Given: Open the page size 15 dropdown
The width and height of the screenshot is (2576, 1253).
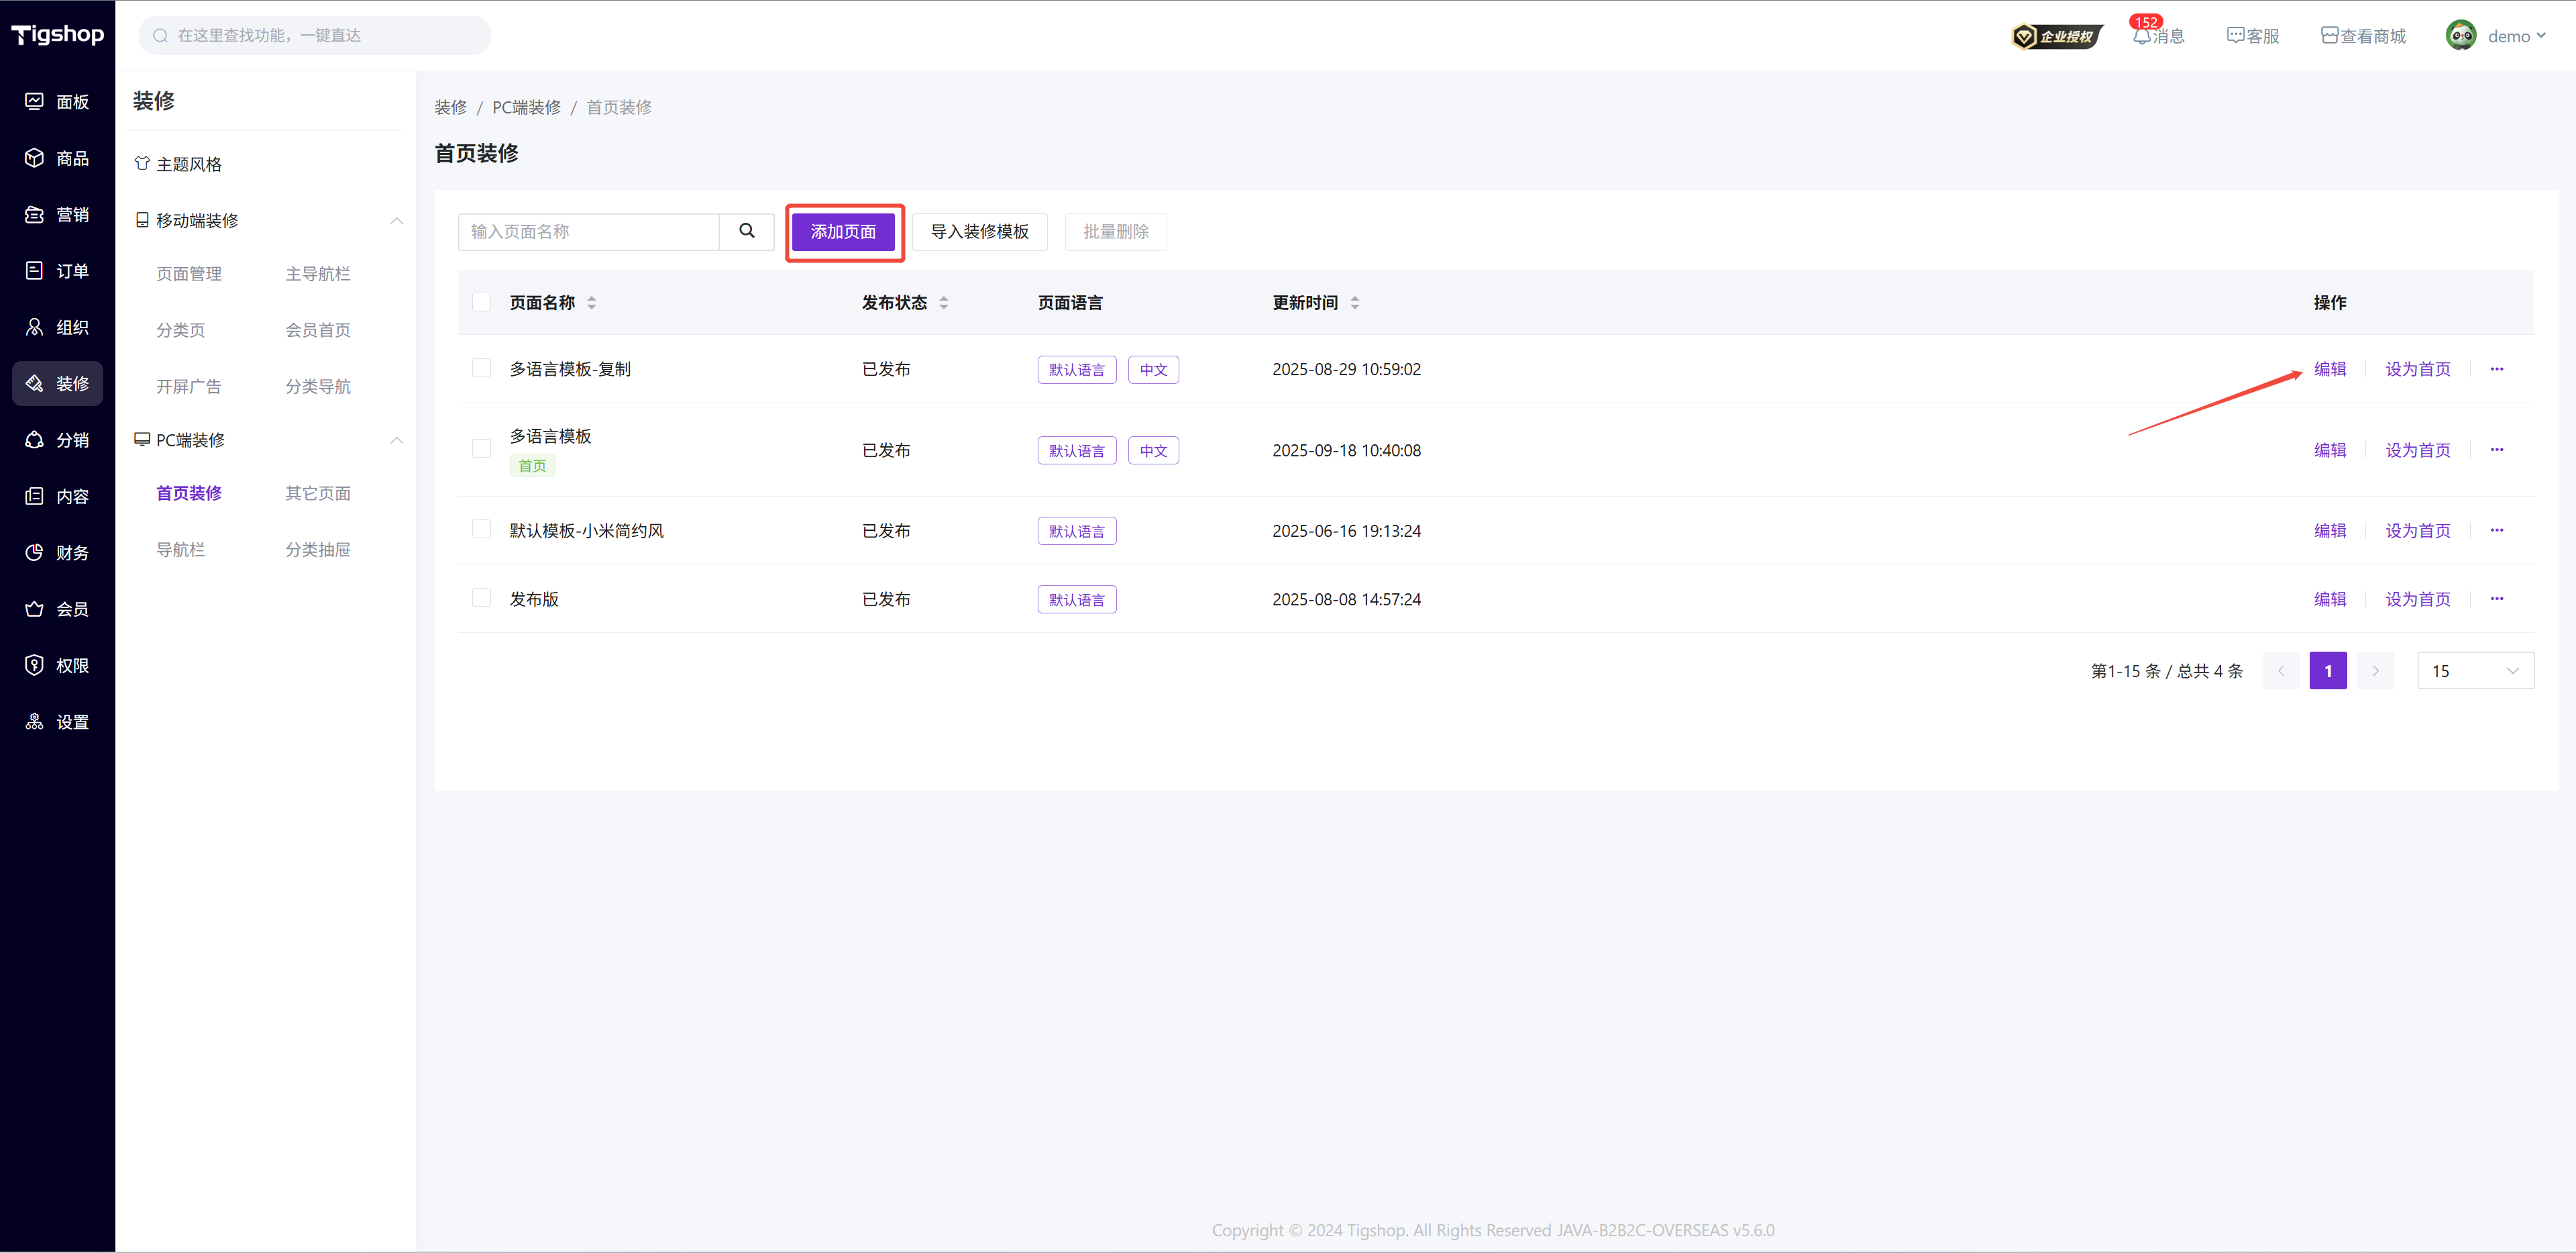Looking at the screenshot, I should click(2474, 670).
